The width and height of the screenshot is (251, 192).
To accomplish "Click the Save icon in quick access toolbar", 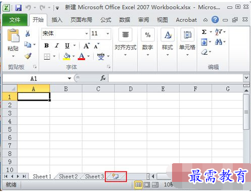I will point(18,8).
